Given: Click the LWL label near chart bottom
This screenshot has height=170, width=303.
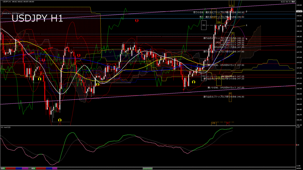Looking at the screenshot, I should [x=213, y=123].
